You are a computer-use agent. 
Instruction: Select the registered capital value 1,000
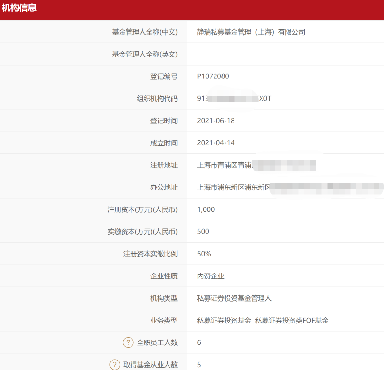click(206, 209)
